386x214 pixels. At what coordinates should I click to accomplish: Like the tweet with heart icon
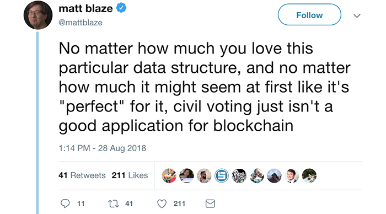[x=162, y=204]
